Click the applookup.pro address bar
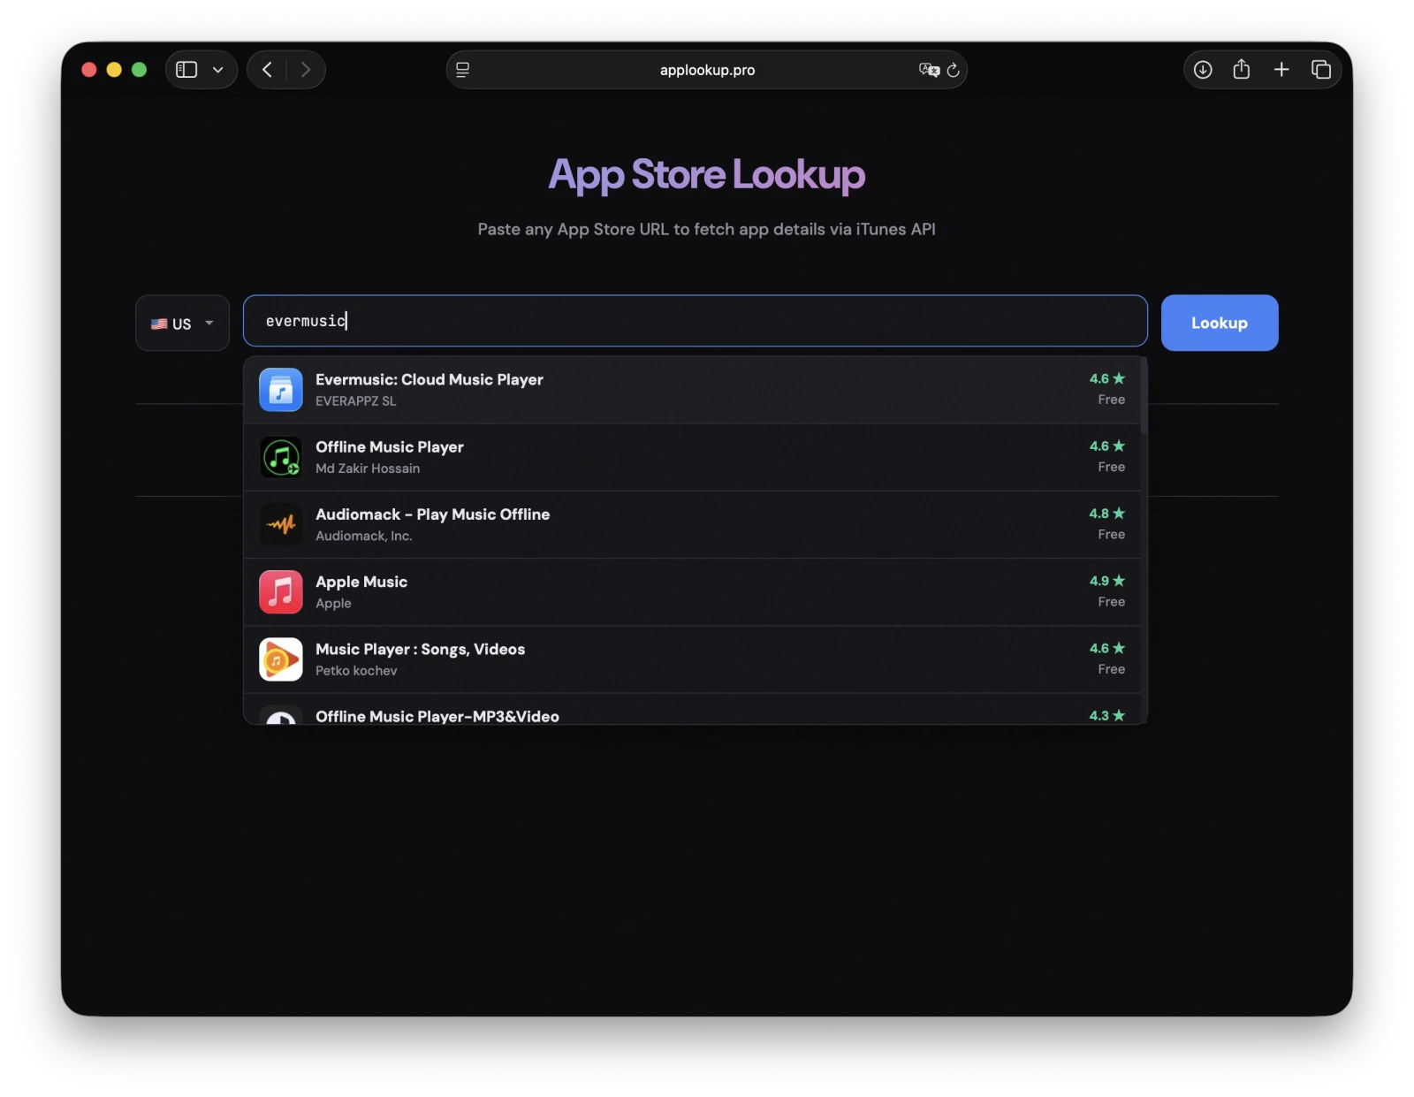Viewport: 1414px width, 1097px height. pyautogui.click(x=707, y=70)
